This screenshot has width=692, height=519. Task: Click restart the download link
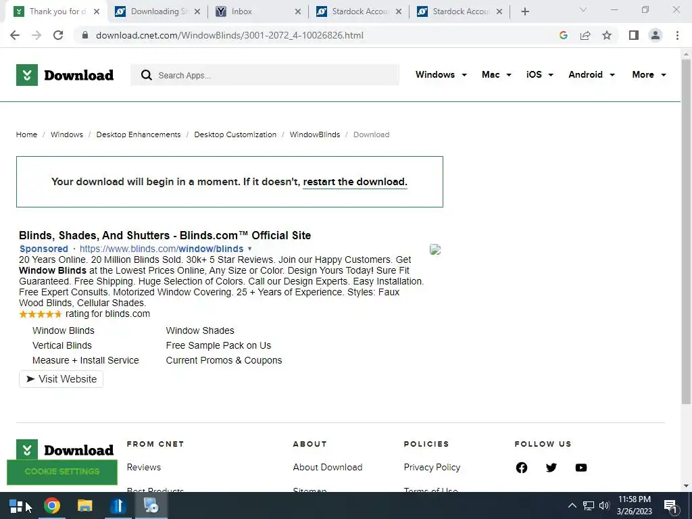[355, 182]
